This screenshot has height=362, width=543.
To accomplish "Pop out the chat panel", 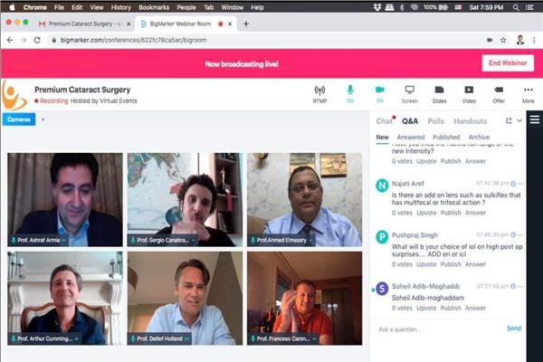I will coord(509,120).
